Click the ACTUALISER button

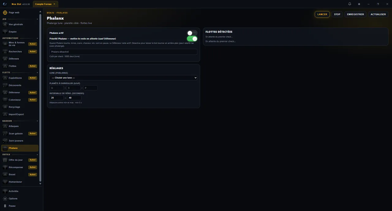[x=378, y=14]
